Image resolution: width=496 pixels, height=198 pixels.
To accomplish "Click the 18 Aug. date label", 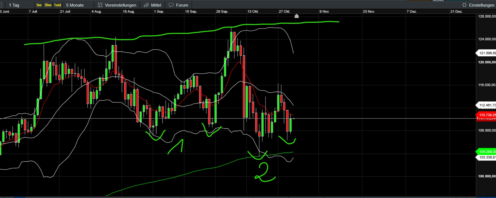I will click(x=129, y=12).
